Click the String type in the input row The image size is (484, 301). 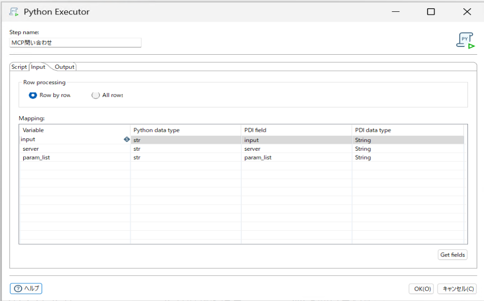(408, 140)
